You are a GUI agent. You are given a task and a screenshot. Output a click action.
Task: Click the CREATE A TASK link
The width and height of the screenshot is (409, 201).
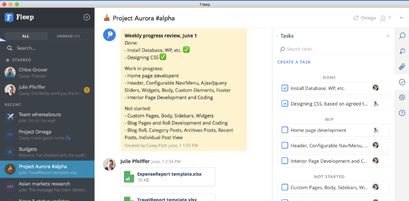pos(294,62)
